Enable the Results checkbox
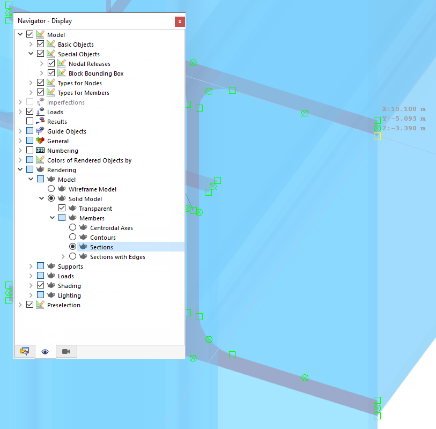 pos(29,121)
